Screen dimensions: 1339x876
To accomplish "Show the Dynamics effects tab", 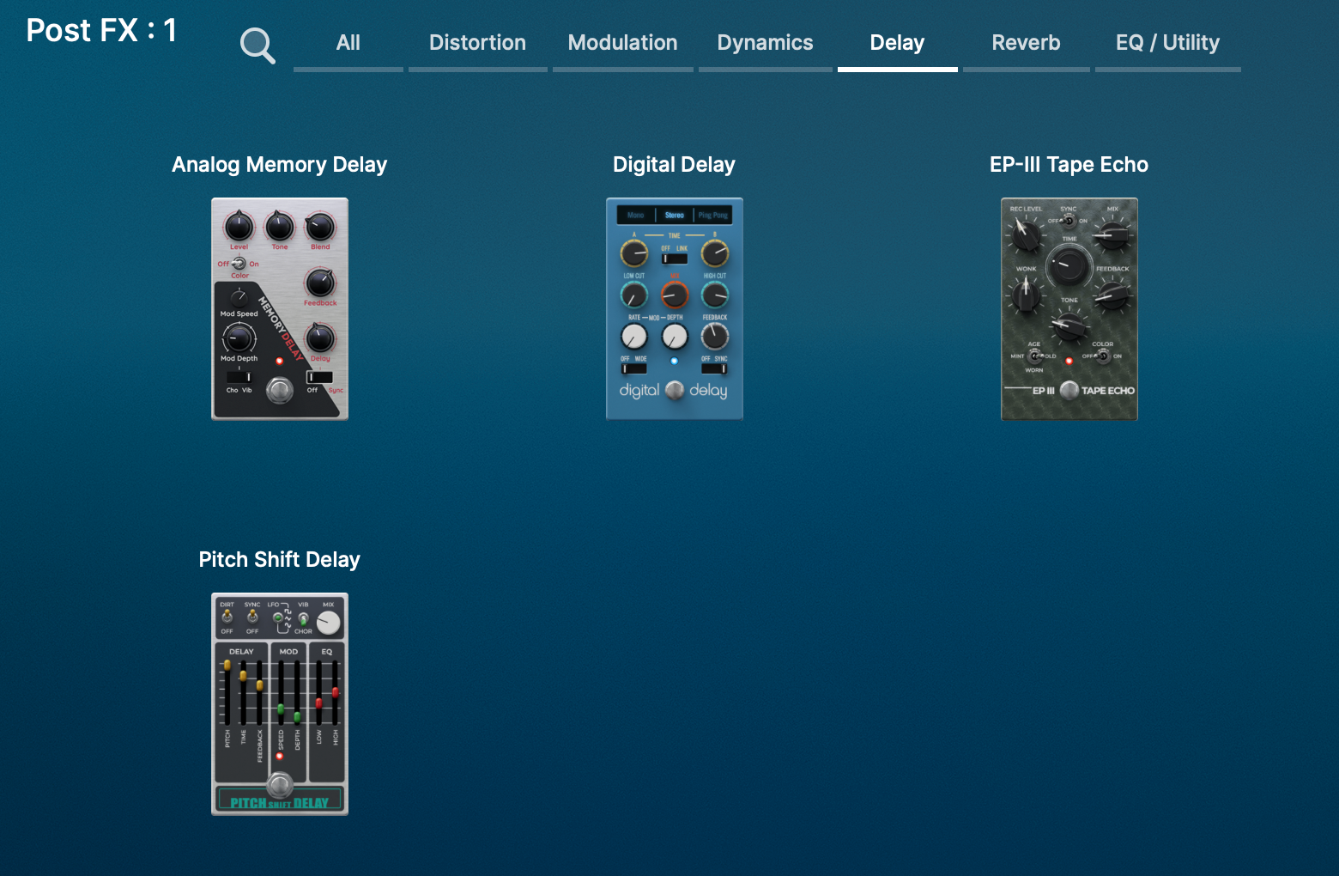I will click(765, 43).
